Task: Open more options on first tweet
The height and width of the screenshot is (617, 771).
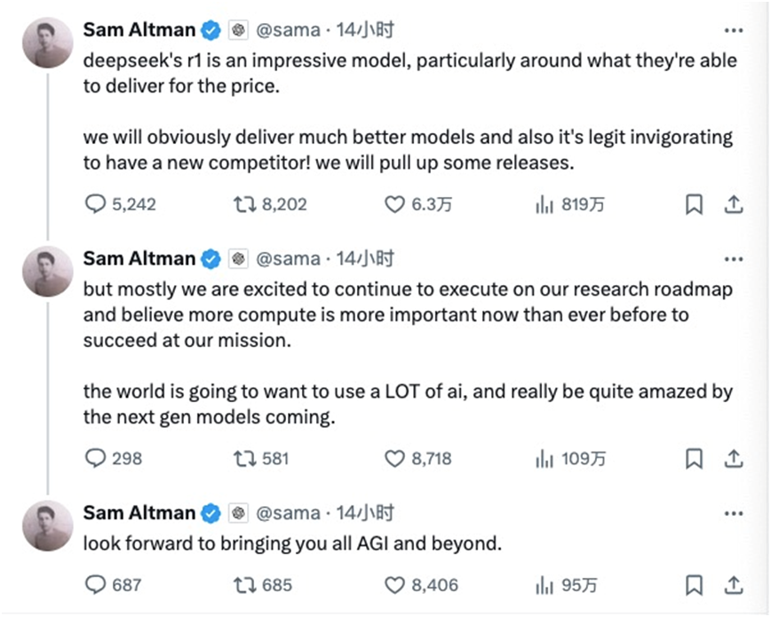Action: pos(734,30)
